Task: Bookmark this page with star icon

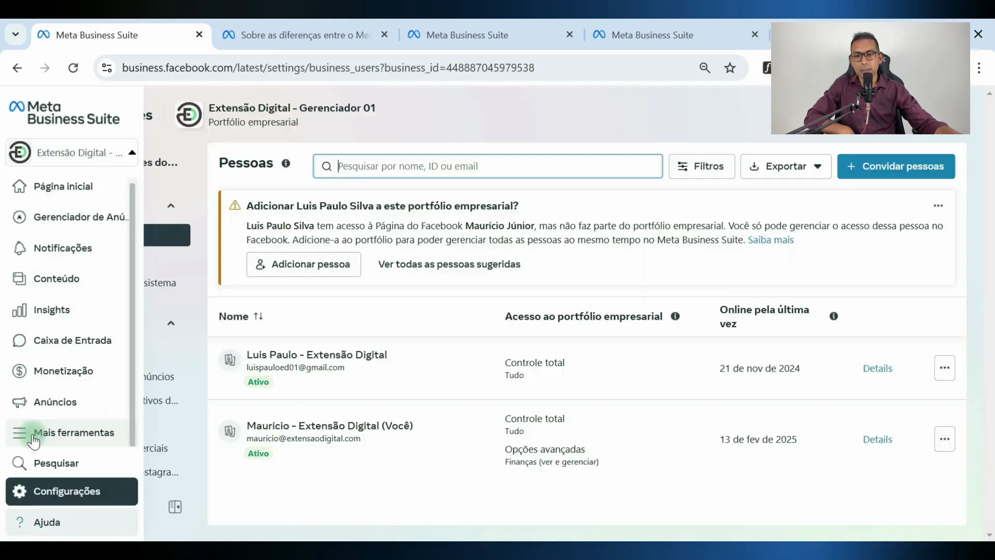Action: coord(730,68)
